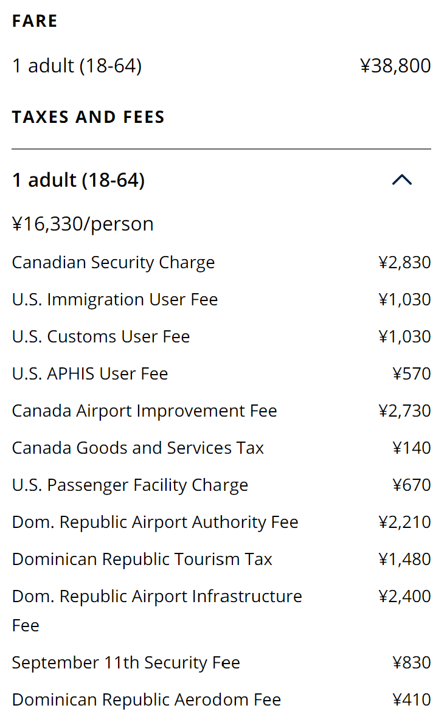Screen dimensions: 444x725
Task: Click the ¥16,330/person total
Action: pyautogui.click(x=83, y=224)
